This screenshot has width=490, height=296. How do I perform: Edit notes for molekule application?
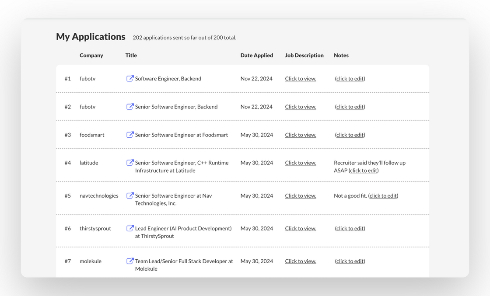click(x=350, y=261)
